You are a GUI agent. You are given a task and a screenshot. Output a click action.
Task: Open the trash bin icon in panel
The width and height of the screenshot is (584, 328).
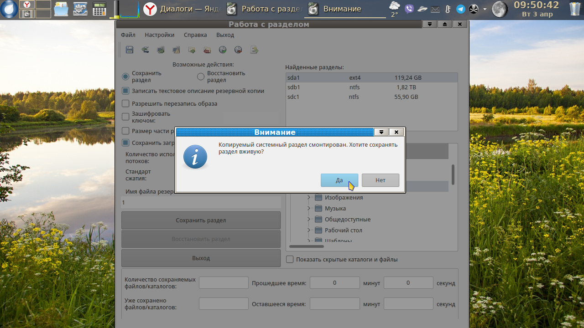(574, 9)
